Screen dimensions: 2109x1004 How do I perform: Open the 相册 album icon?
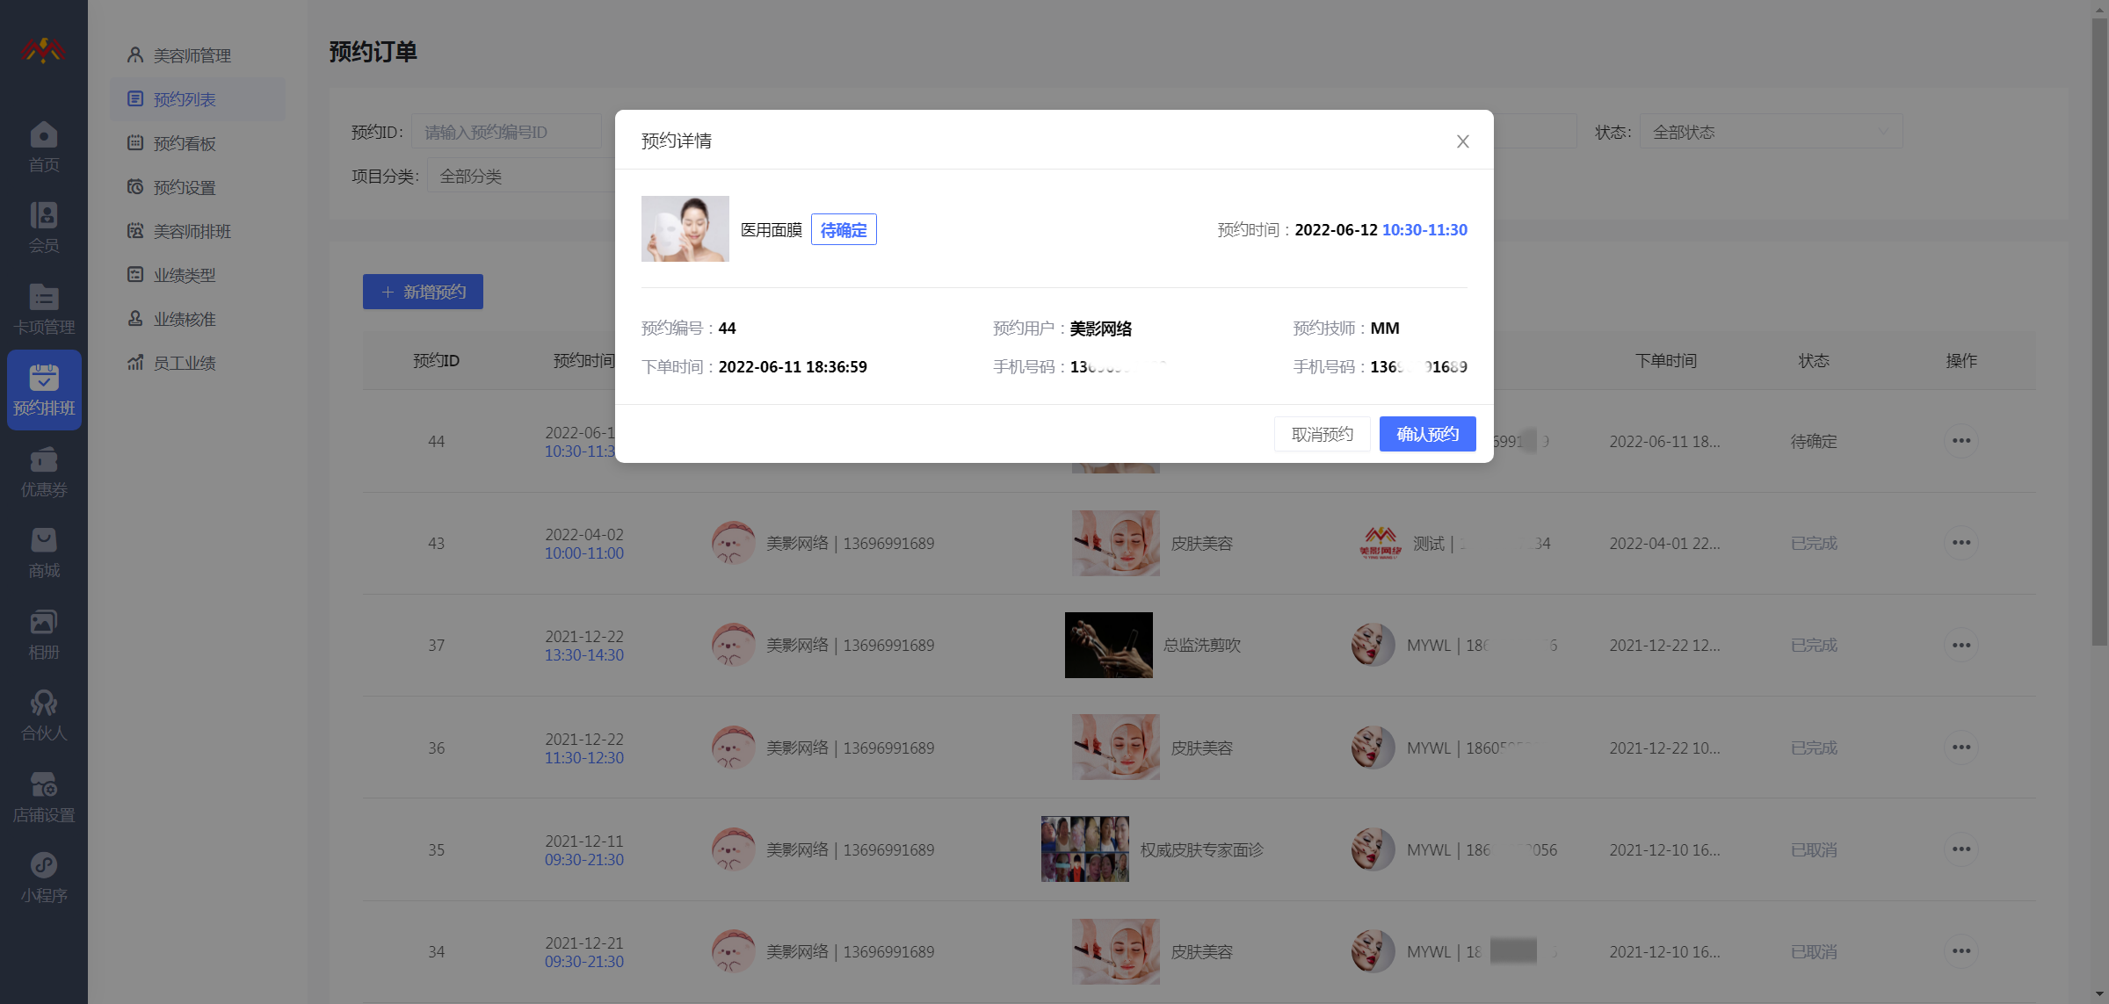(x=43, y=623)
